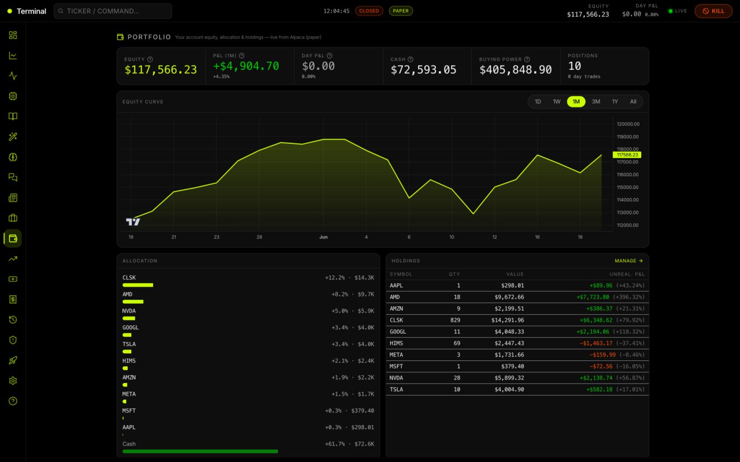The image size is (740, 462).
Task: Open the brain icon in sidebar
Action: (x=13, y=157)
